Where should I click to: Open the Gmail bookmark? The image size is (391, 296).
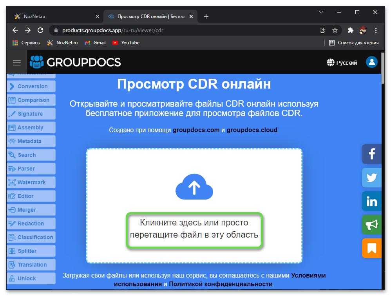click(x=95, y=43)
